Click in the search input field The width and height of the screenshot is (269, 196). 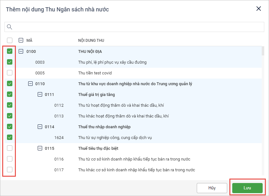pos(136,27)
